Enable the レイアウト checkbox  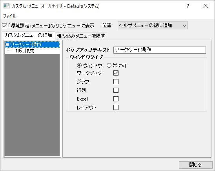[116, 107]
